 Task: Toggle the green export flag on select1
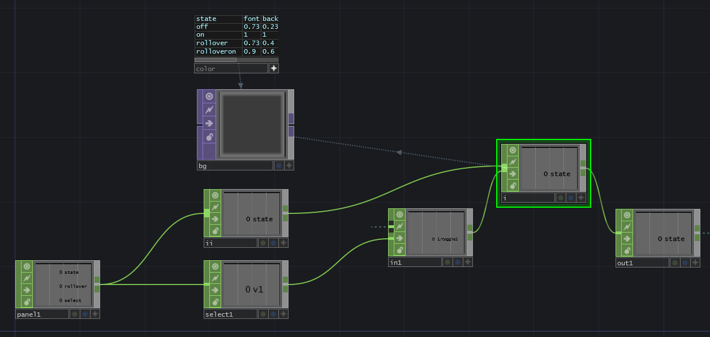(263, 314)
